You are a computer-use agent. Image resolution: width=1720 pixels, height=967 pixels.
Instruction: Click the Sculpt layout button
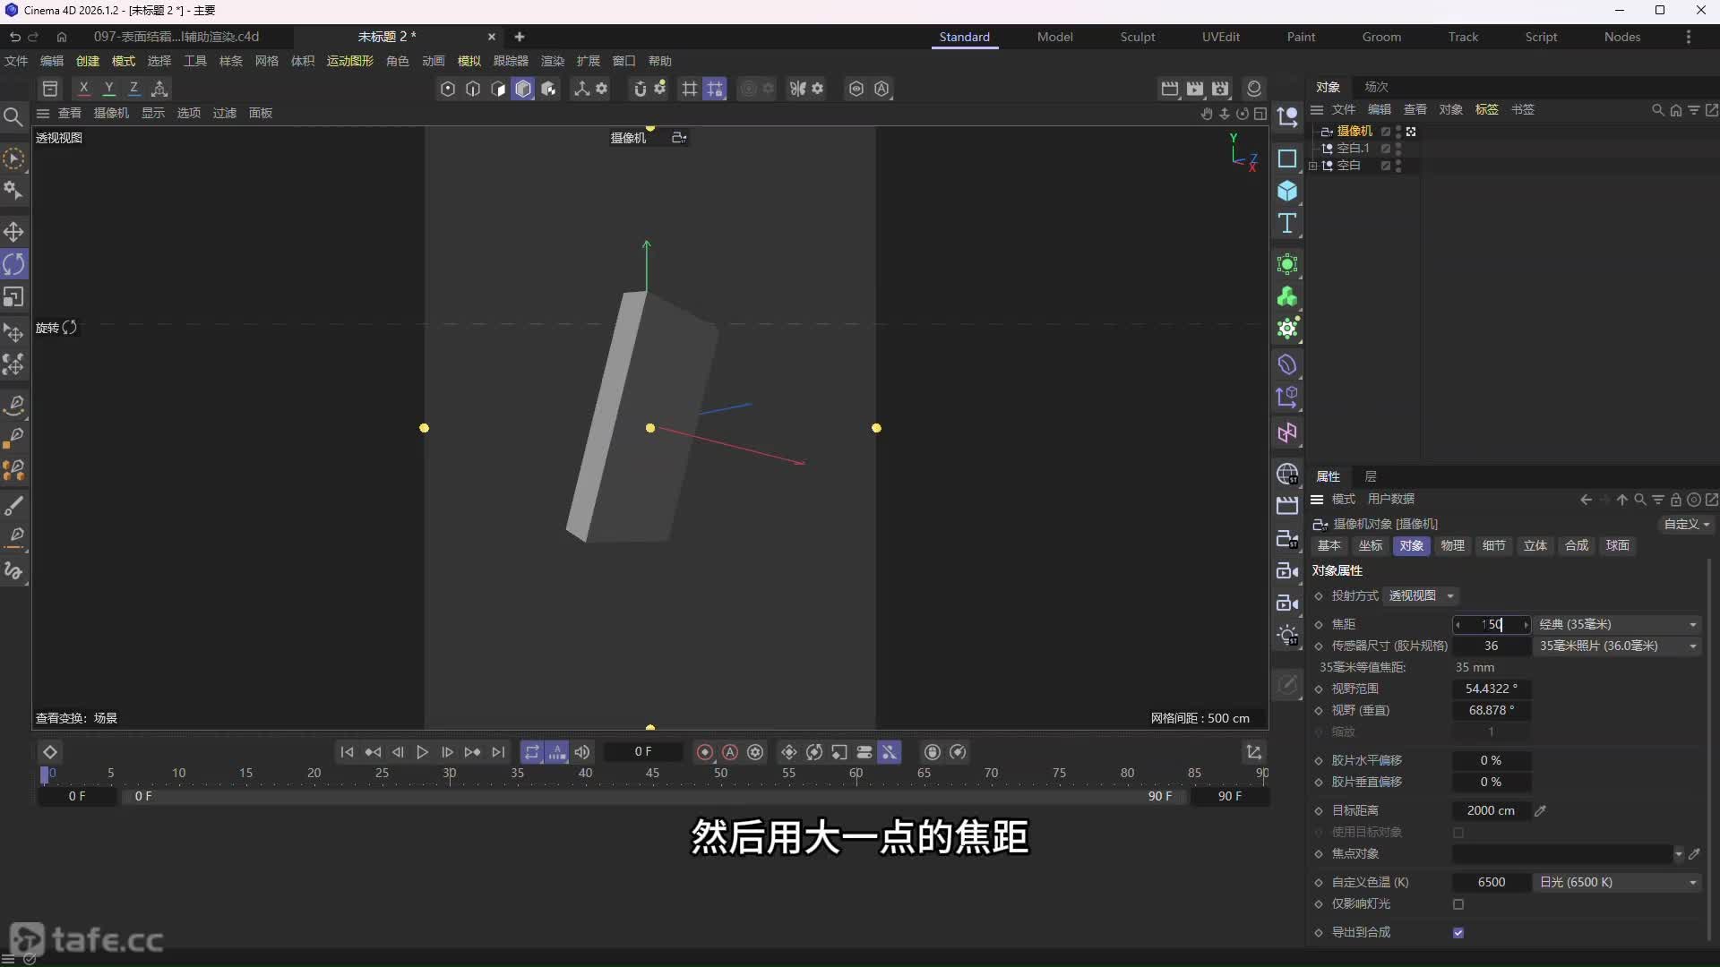pyautogui.click(x=1138, y=37)
